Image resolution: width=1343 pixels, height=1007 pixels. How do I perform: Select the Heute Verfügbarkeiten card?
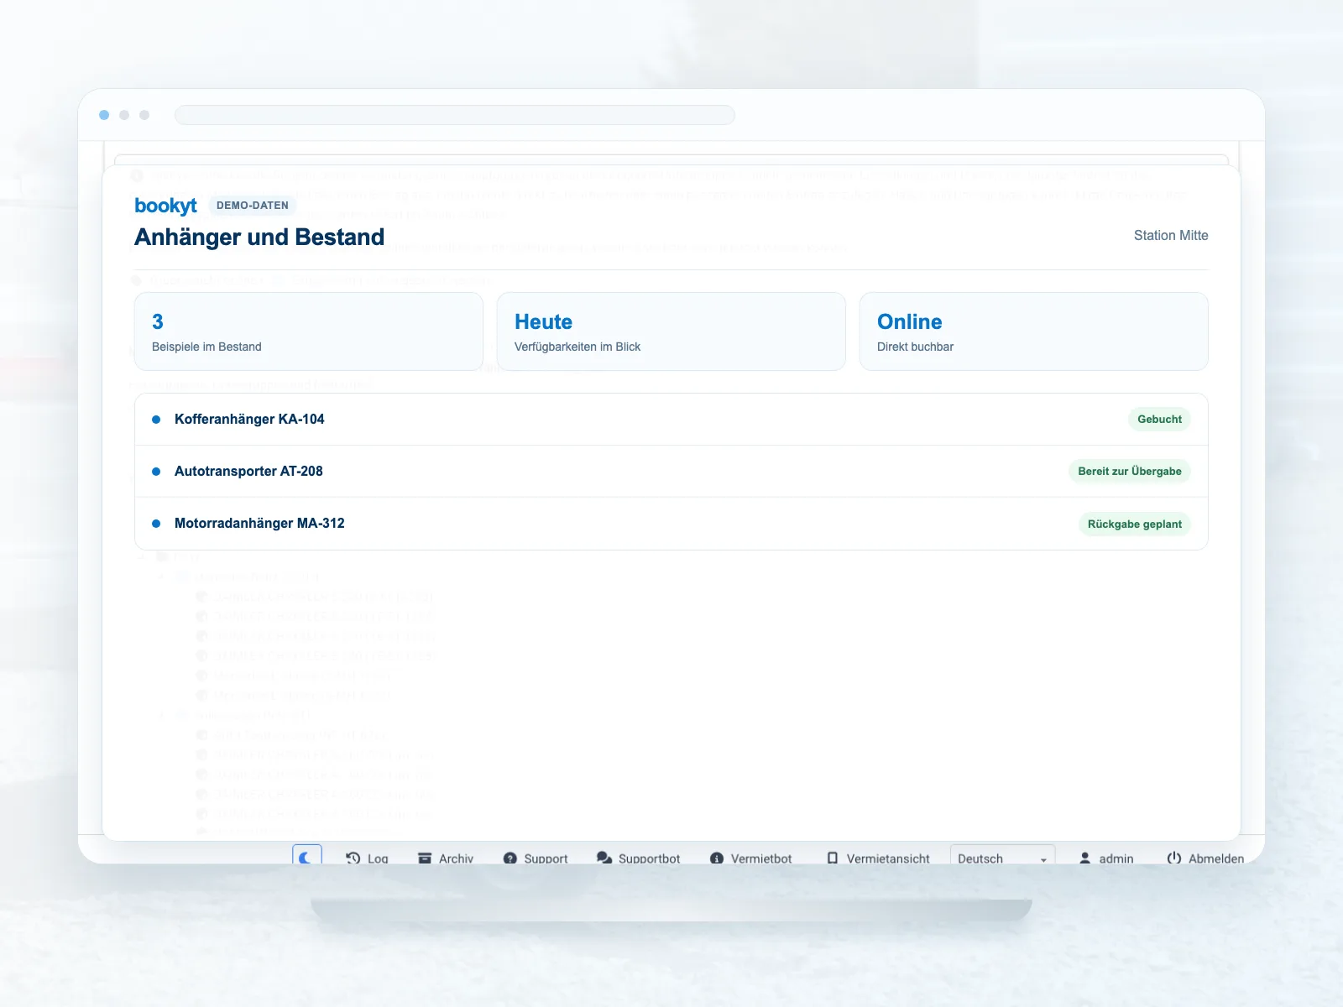[671, 331]
